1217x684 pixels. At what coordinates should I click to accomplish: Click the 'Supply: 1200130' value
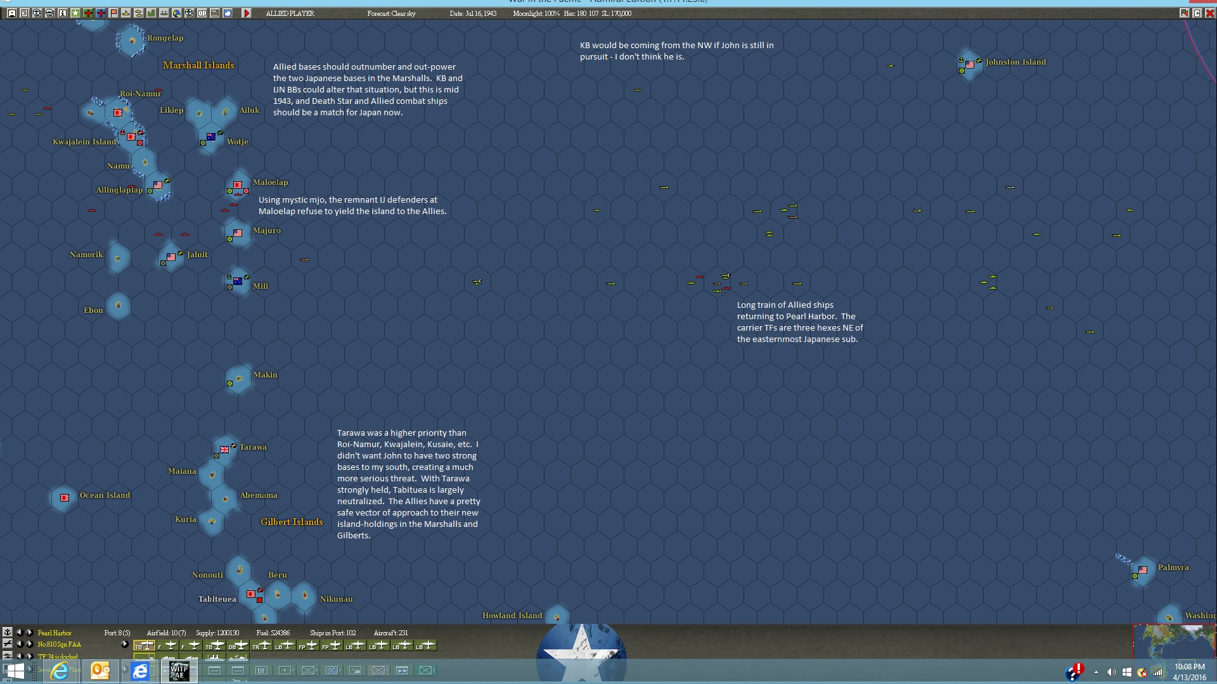coord(217,633)
